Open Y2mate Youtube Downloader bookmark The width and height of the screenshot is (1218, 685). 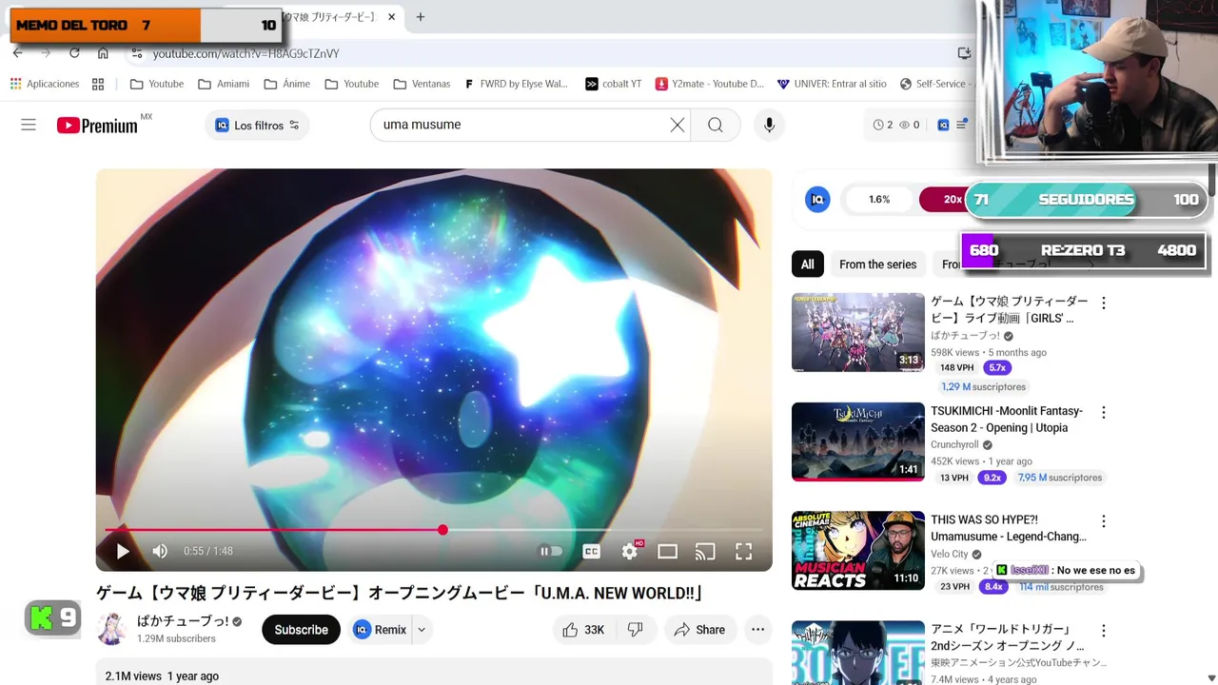709,84
